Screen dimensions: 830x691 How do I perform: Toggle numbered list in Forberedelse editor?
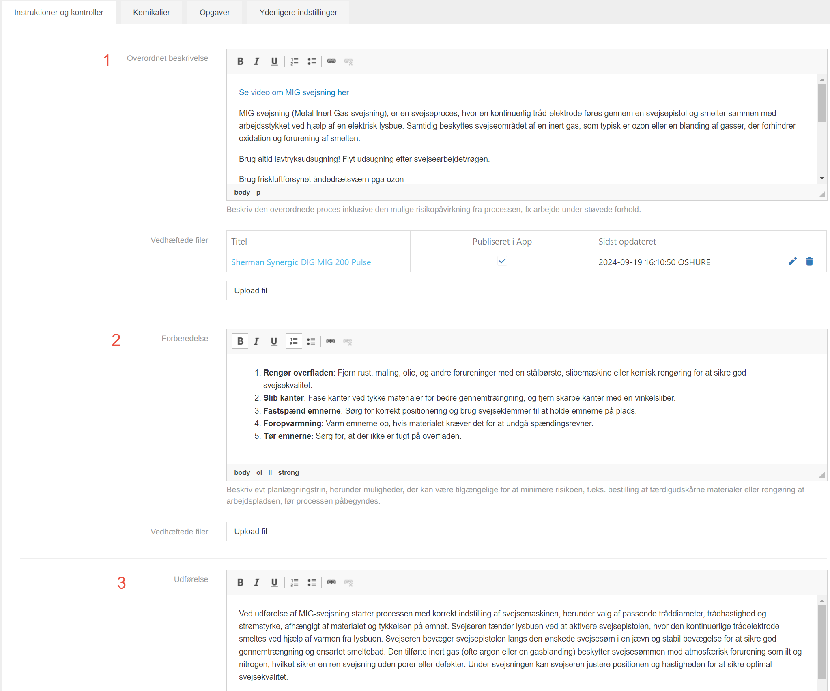(294, 341)
